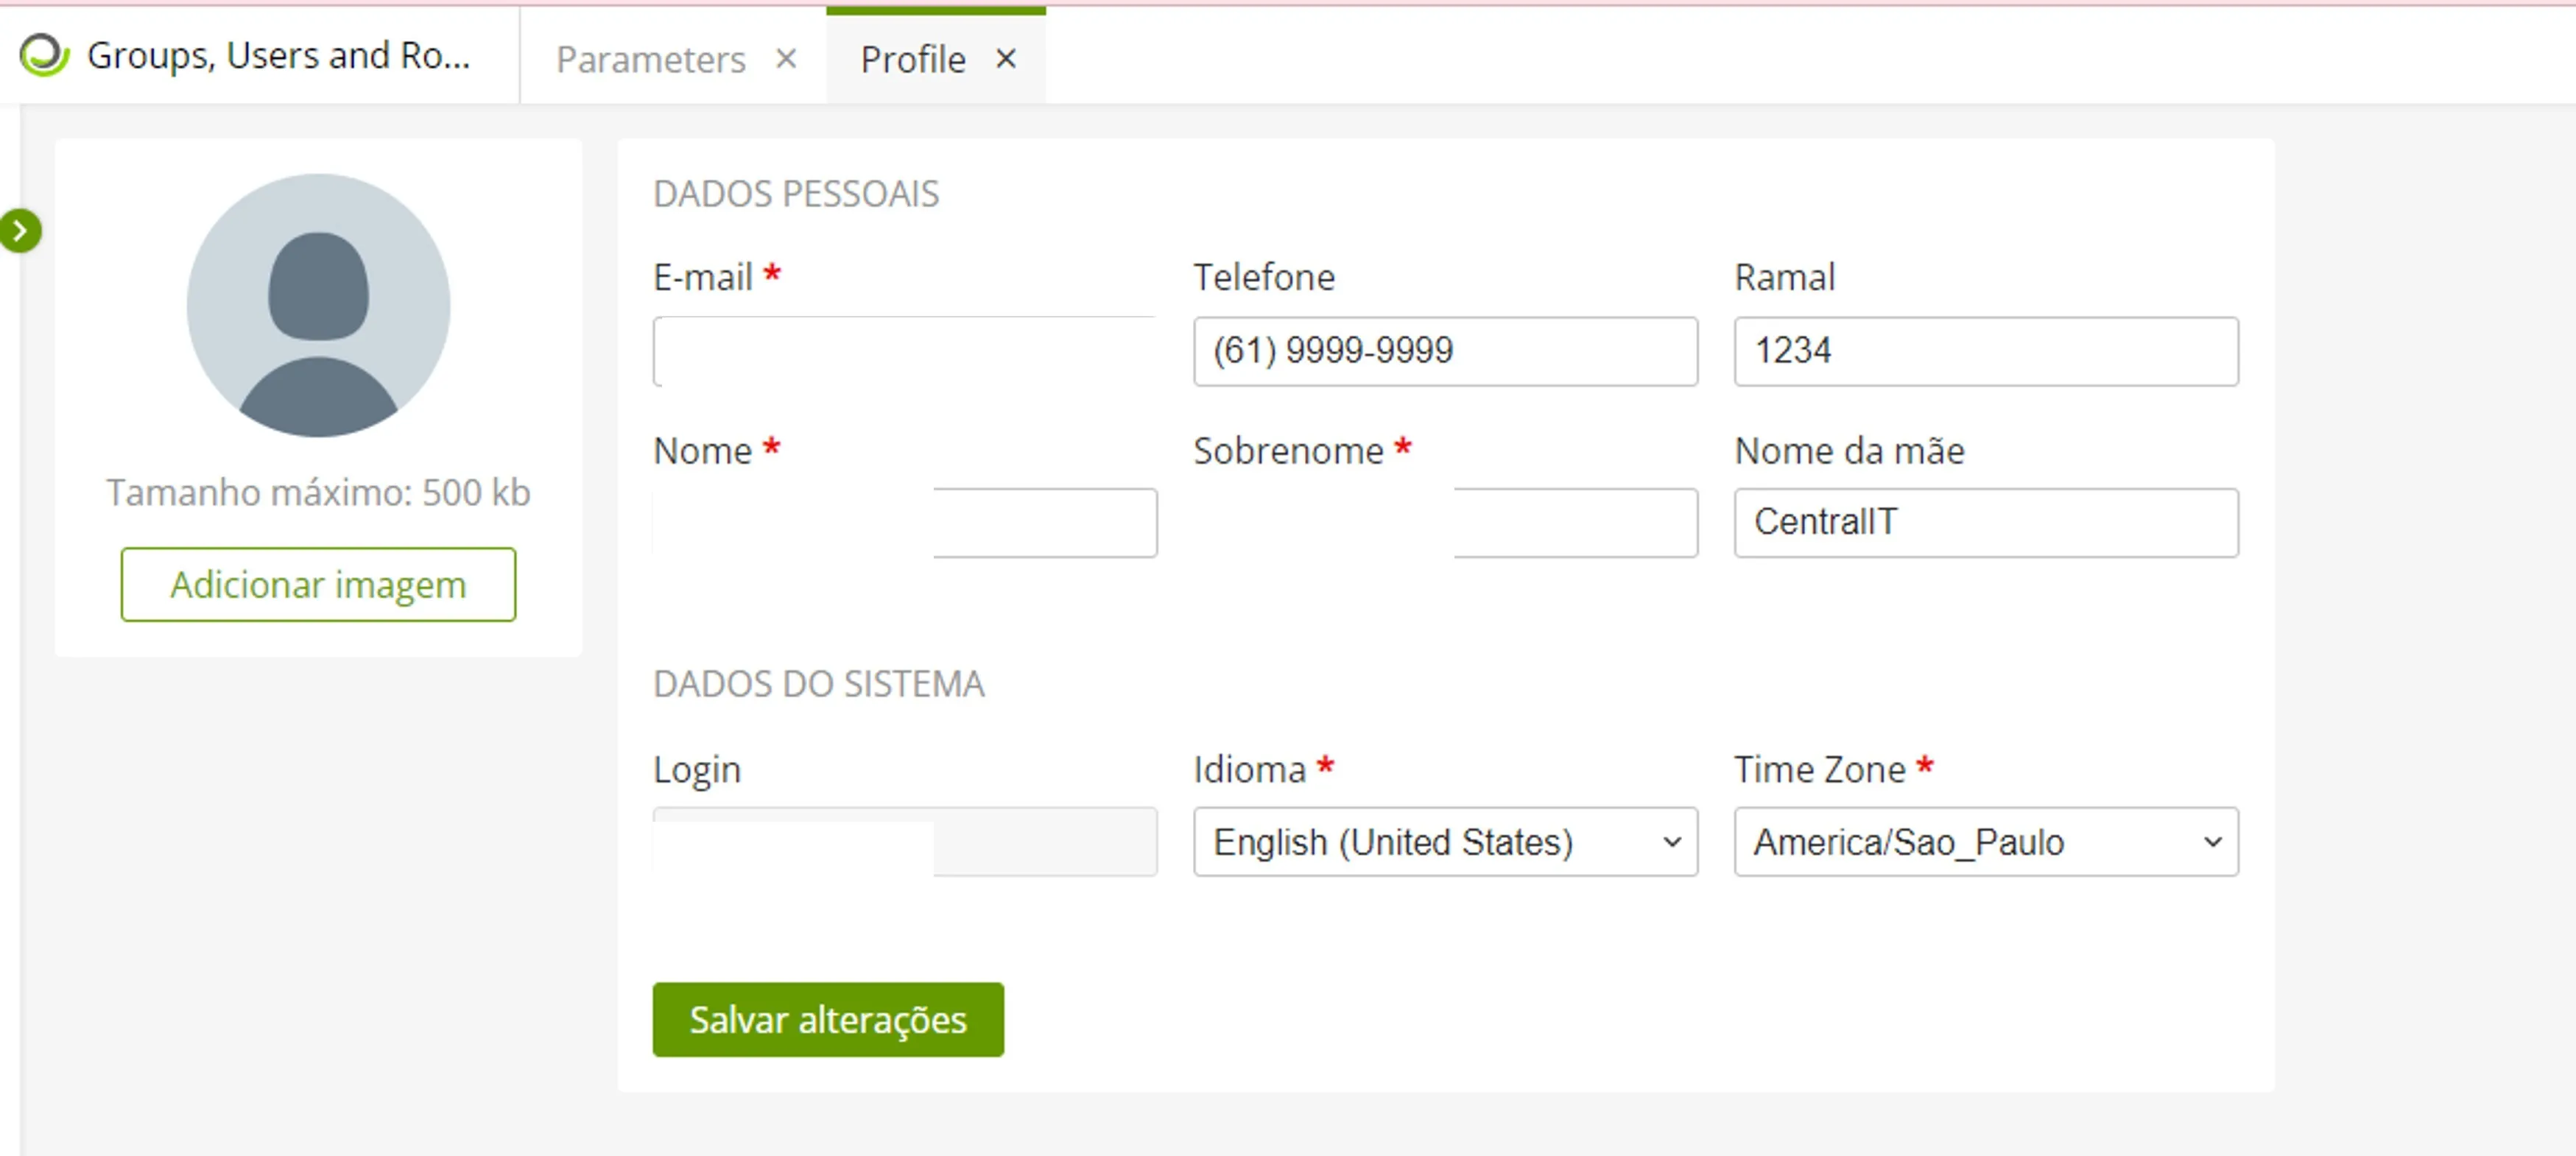Click the green application logo icon
The height and width of the screenshot is (1156, 2576).
pos(44,56)
